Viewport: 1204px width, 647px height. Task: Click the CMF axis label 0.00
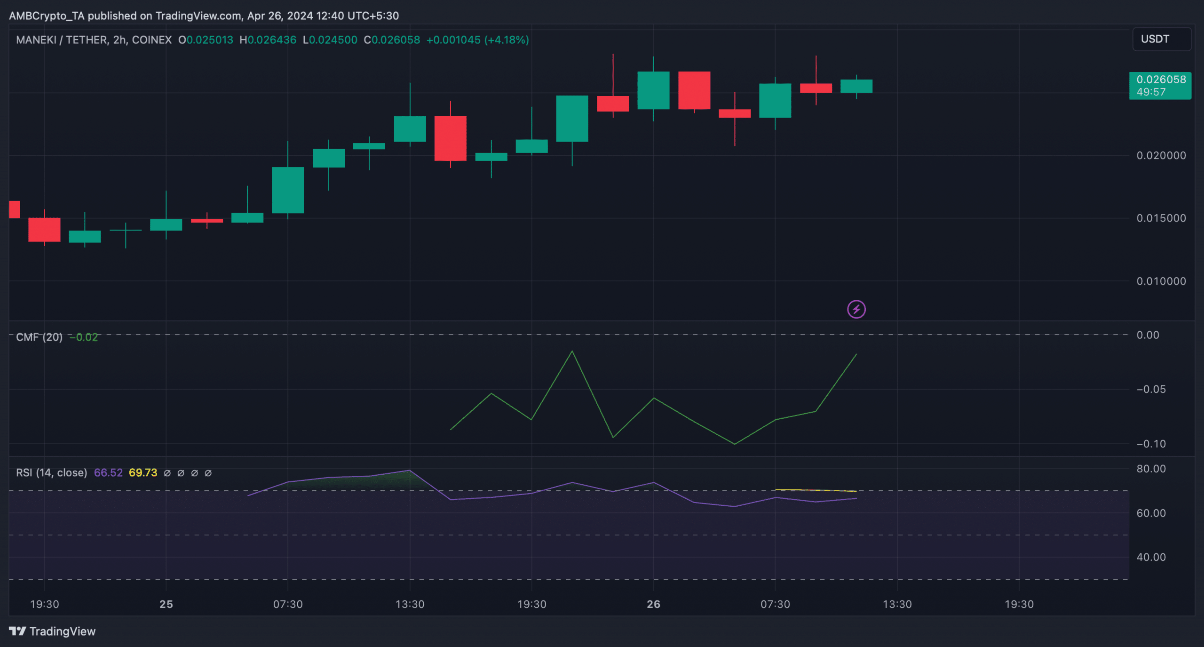(x=1148, y=335)
